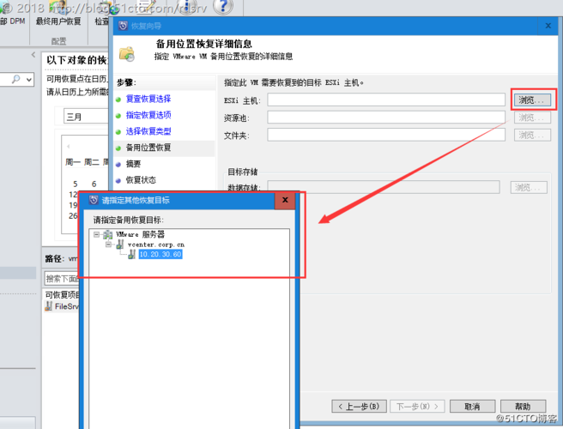Go to 指定恢复选项 wizard step
This screenshot has height=429, width=563.
click(x=148, y=115)
